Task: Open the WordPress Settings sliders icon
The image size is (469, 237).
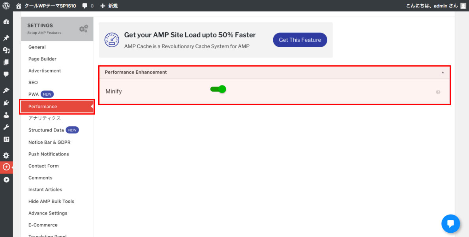Action: tap(6, 139)
